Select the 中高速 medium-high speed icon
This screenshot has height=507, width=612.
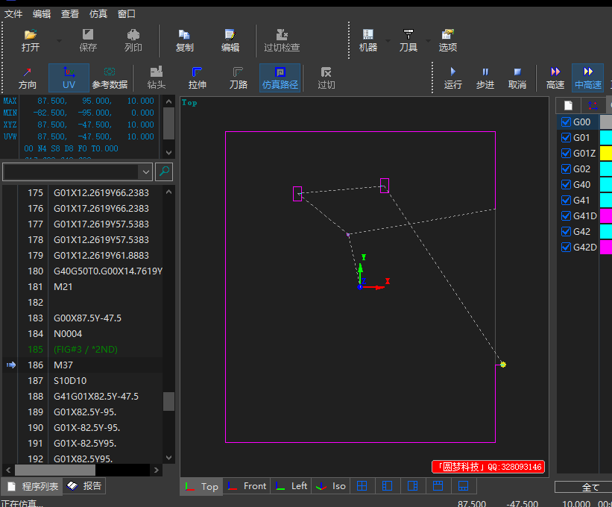[587, 78]
